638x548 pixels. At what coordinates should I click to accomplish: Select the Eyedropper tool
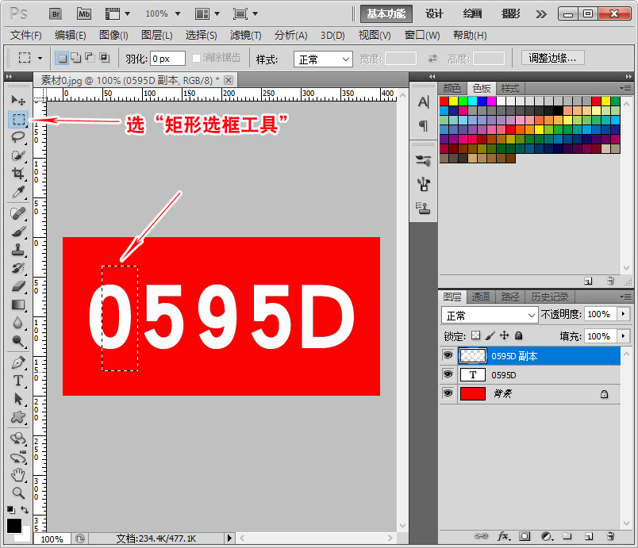point(18,192)
